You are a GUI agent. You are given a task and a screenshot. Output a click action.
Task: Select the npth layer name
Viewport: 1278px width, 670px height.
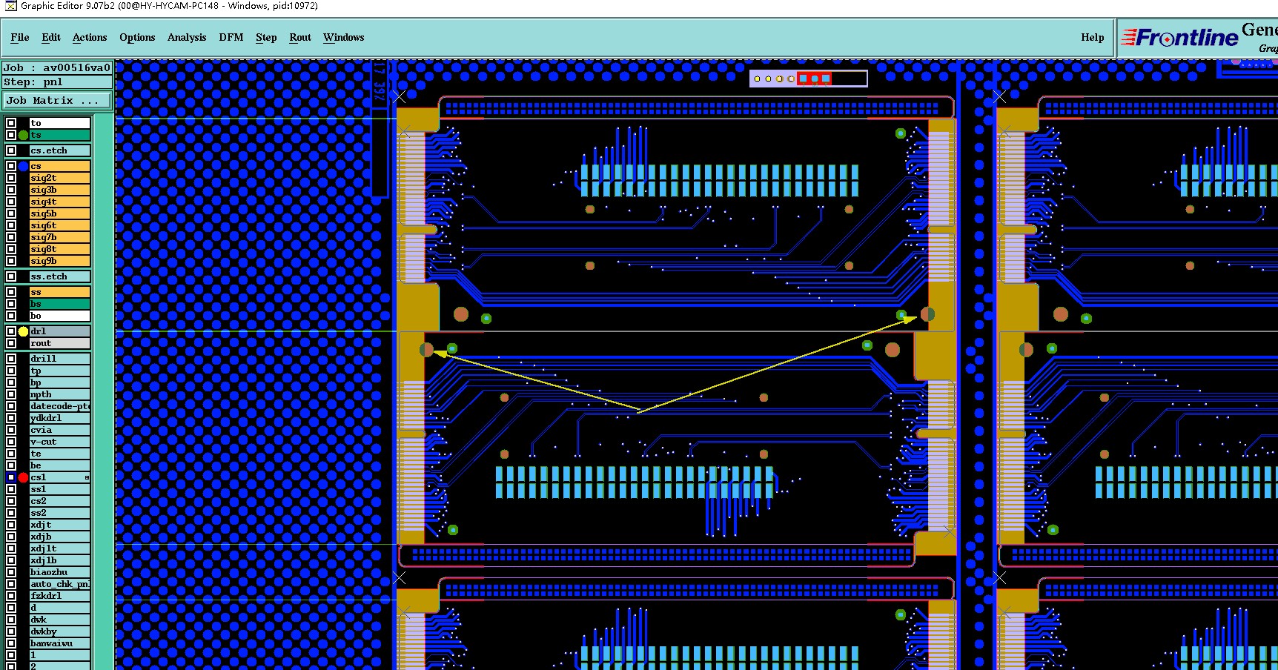pos(59,394)
